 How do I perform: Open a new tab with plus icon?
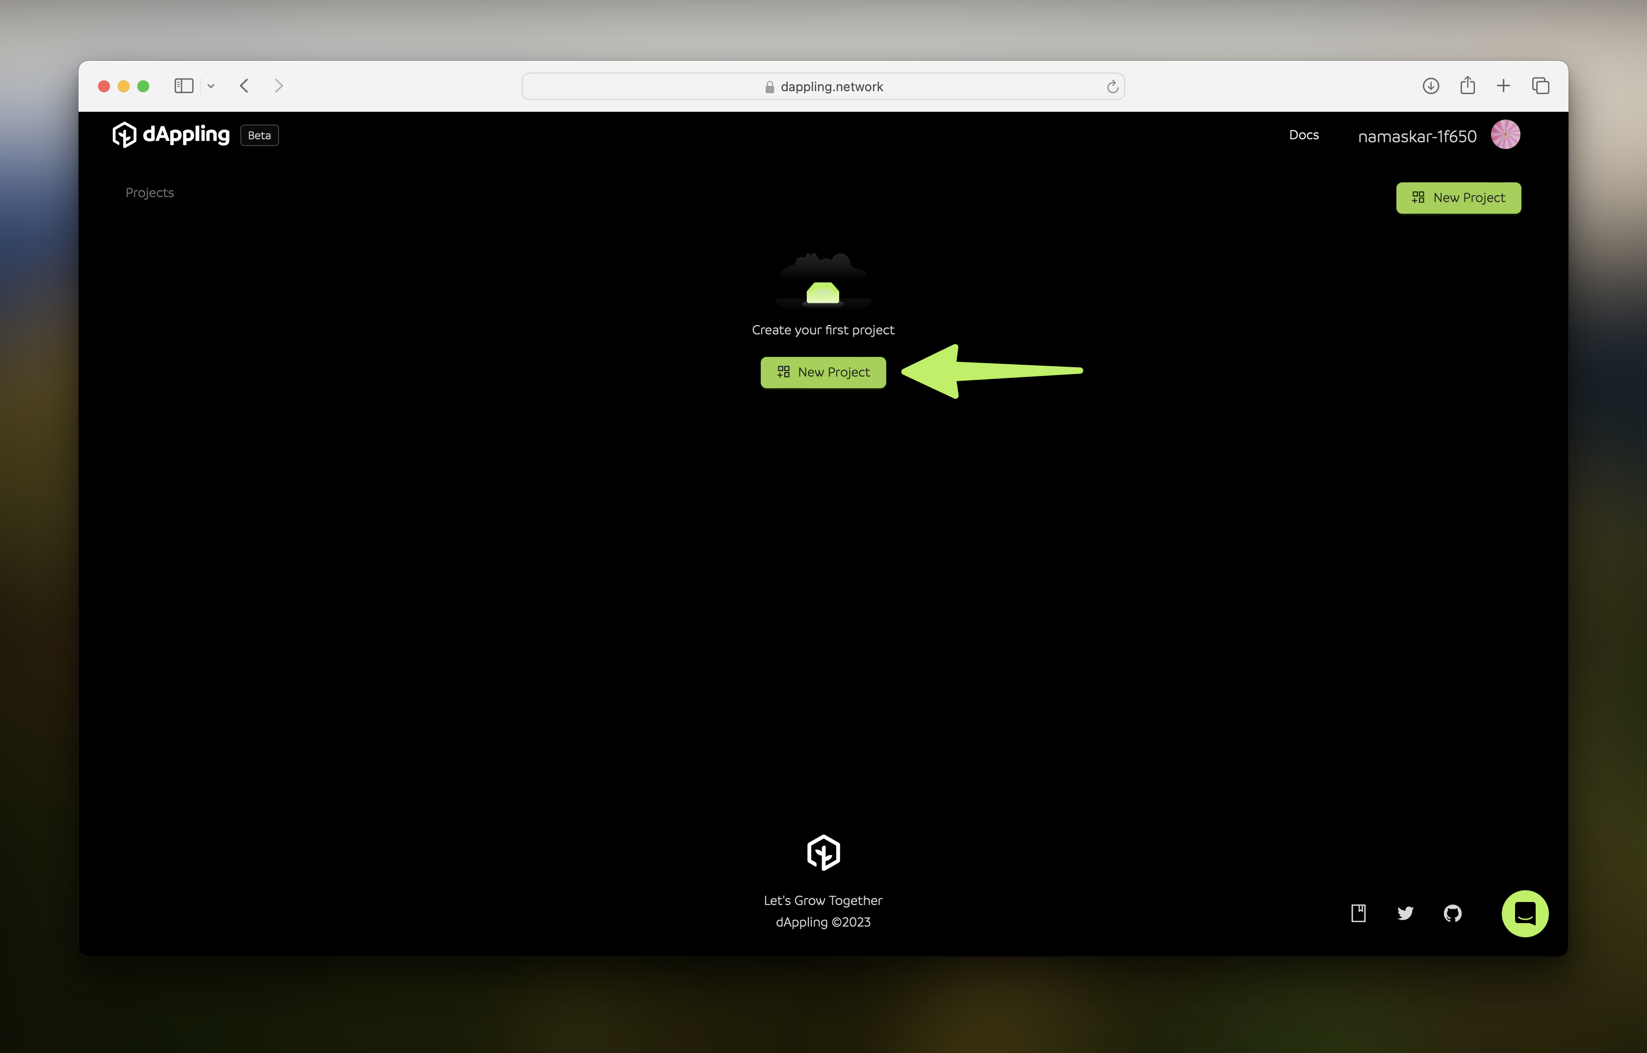pos(1503,85)
